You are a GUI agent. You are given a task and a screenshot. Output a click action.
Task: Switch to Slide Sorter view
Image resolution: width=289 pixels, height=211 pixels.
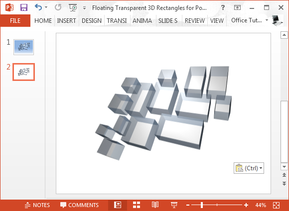coord(137,205)
